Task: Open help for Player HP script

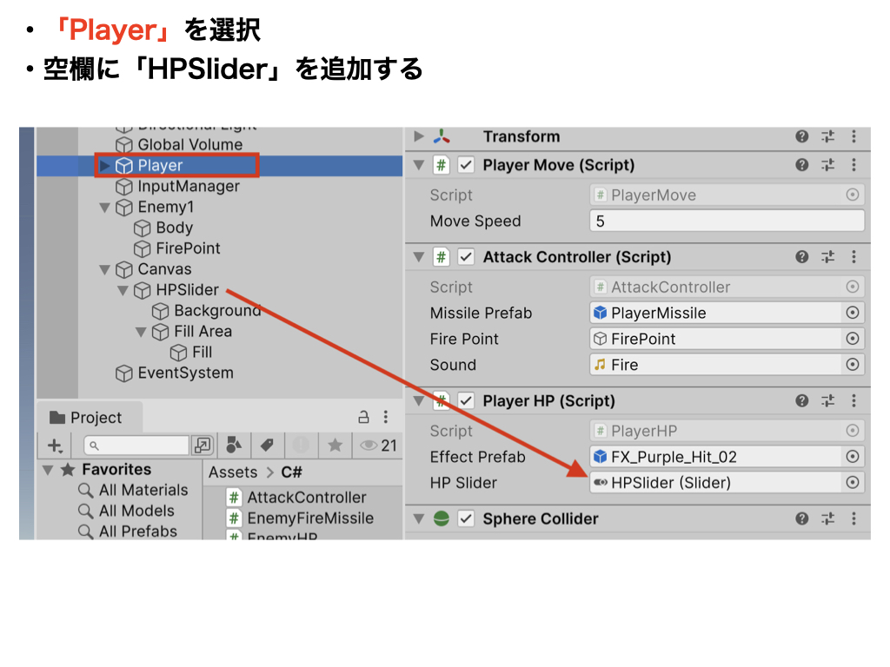Action: coord(801,401)
